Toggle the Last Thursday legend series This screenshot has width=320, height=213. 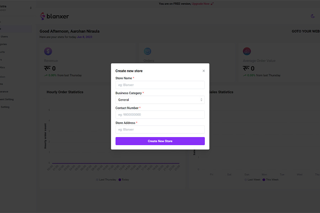click(x=106, y=180)
